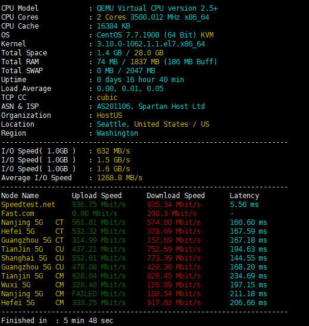Screen dimensions: 309x326
Task: Select the I/O speed value 1.6 GB/s
Action: pos(113,169)
